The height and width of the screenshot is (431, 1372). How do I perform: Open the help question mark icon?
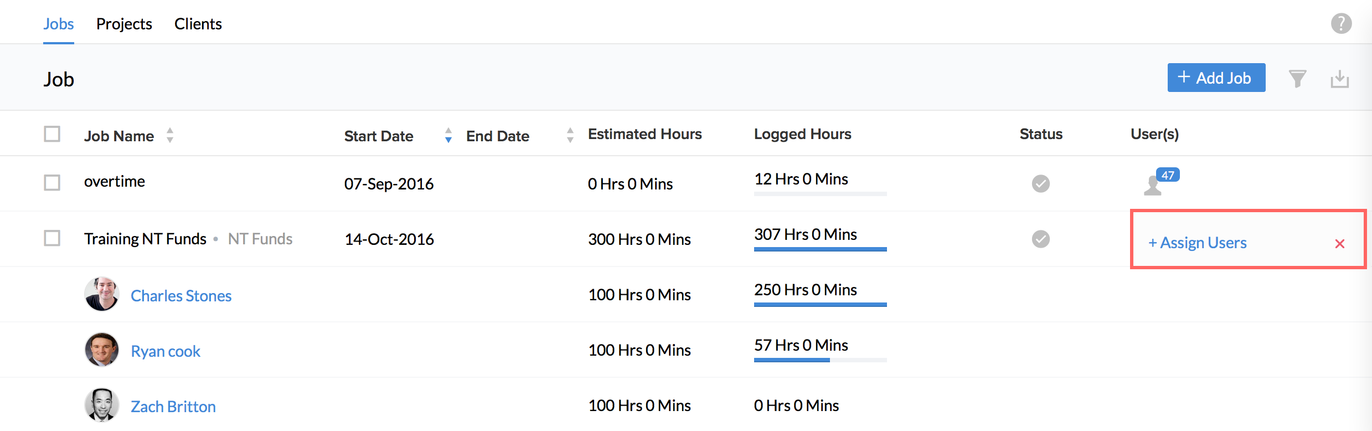tap(1341, 24)
